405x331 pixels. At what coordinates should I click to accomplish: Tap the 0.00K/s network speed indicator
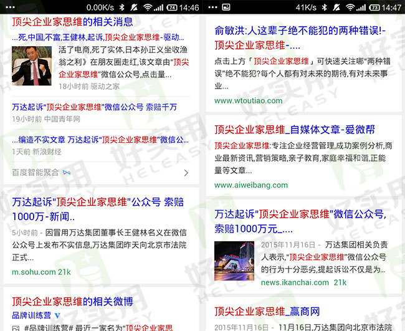click(100, 7)
